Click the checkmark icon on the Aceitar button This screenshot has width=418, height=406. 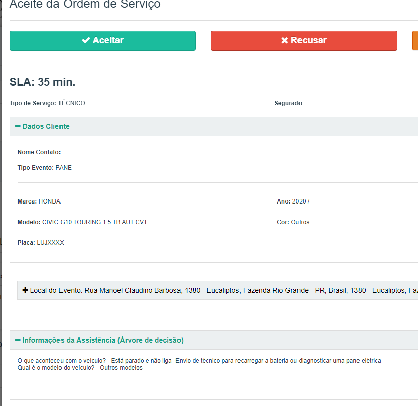pyautogui.click(x=86, y=40)
